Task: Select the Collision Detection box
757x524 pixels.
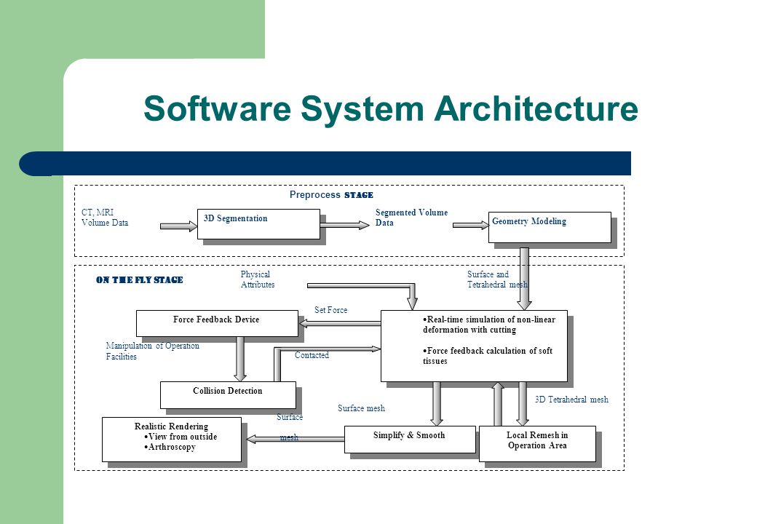Action: (228, 395)
